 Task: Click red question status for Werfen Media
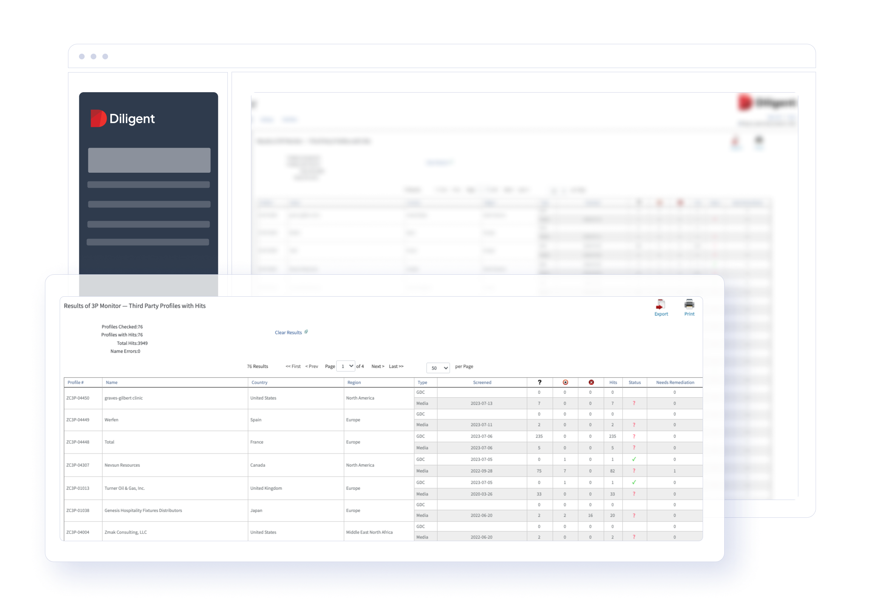tap(634, 424)
